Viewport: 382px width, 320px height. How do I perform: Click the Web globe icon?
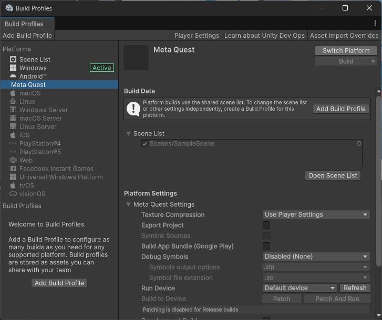click(13, 160)
